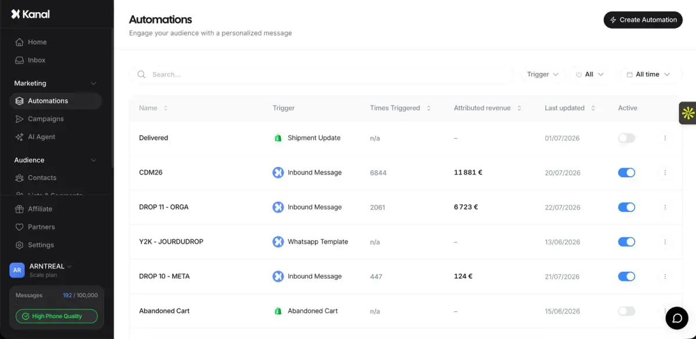Click the yellow asterisk widget tab
The height and width of the screenshot is (339, 696).
click(x=688, y=113)
